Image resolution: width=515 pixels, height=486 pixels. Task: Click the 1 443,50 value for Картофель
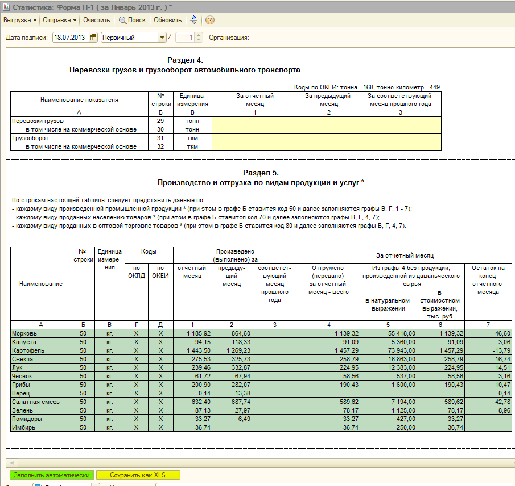click(192, 350)
